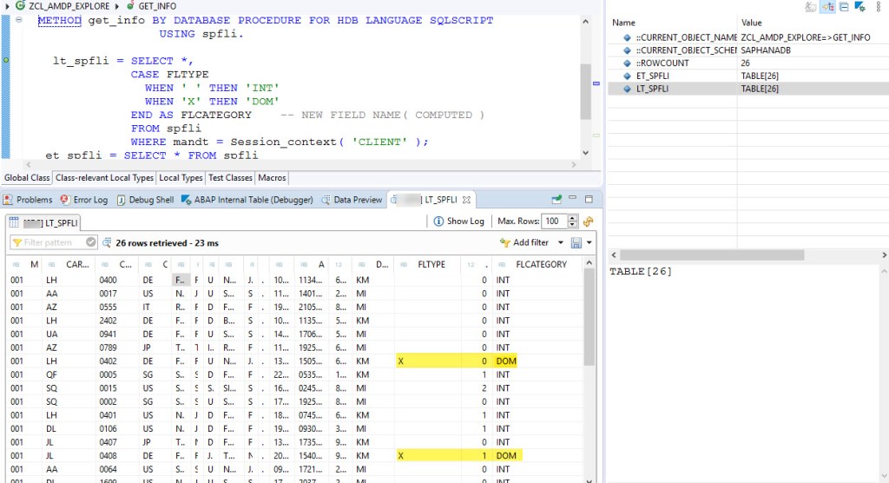Click the editor scrollbar up arrow
889x483 pixels.
[586, 21]
